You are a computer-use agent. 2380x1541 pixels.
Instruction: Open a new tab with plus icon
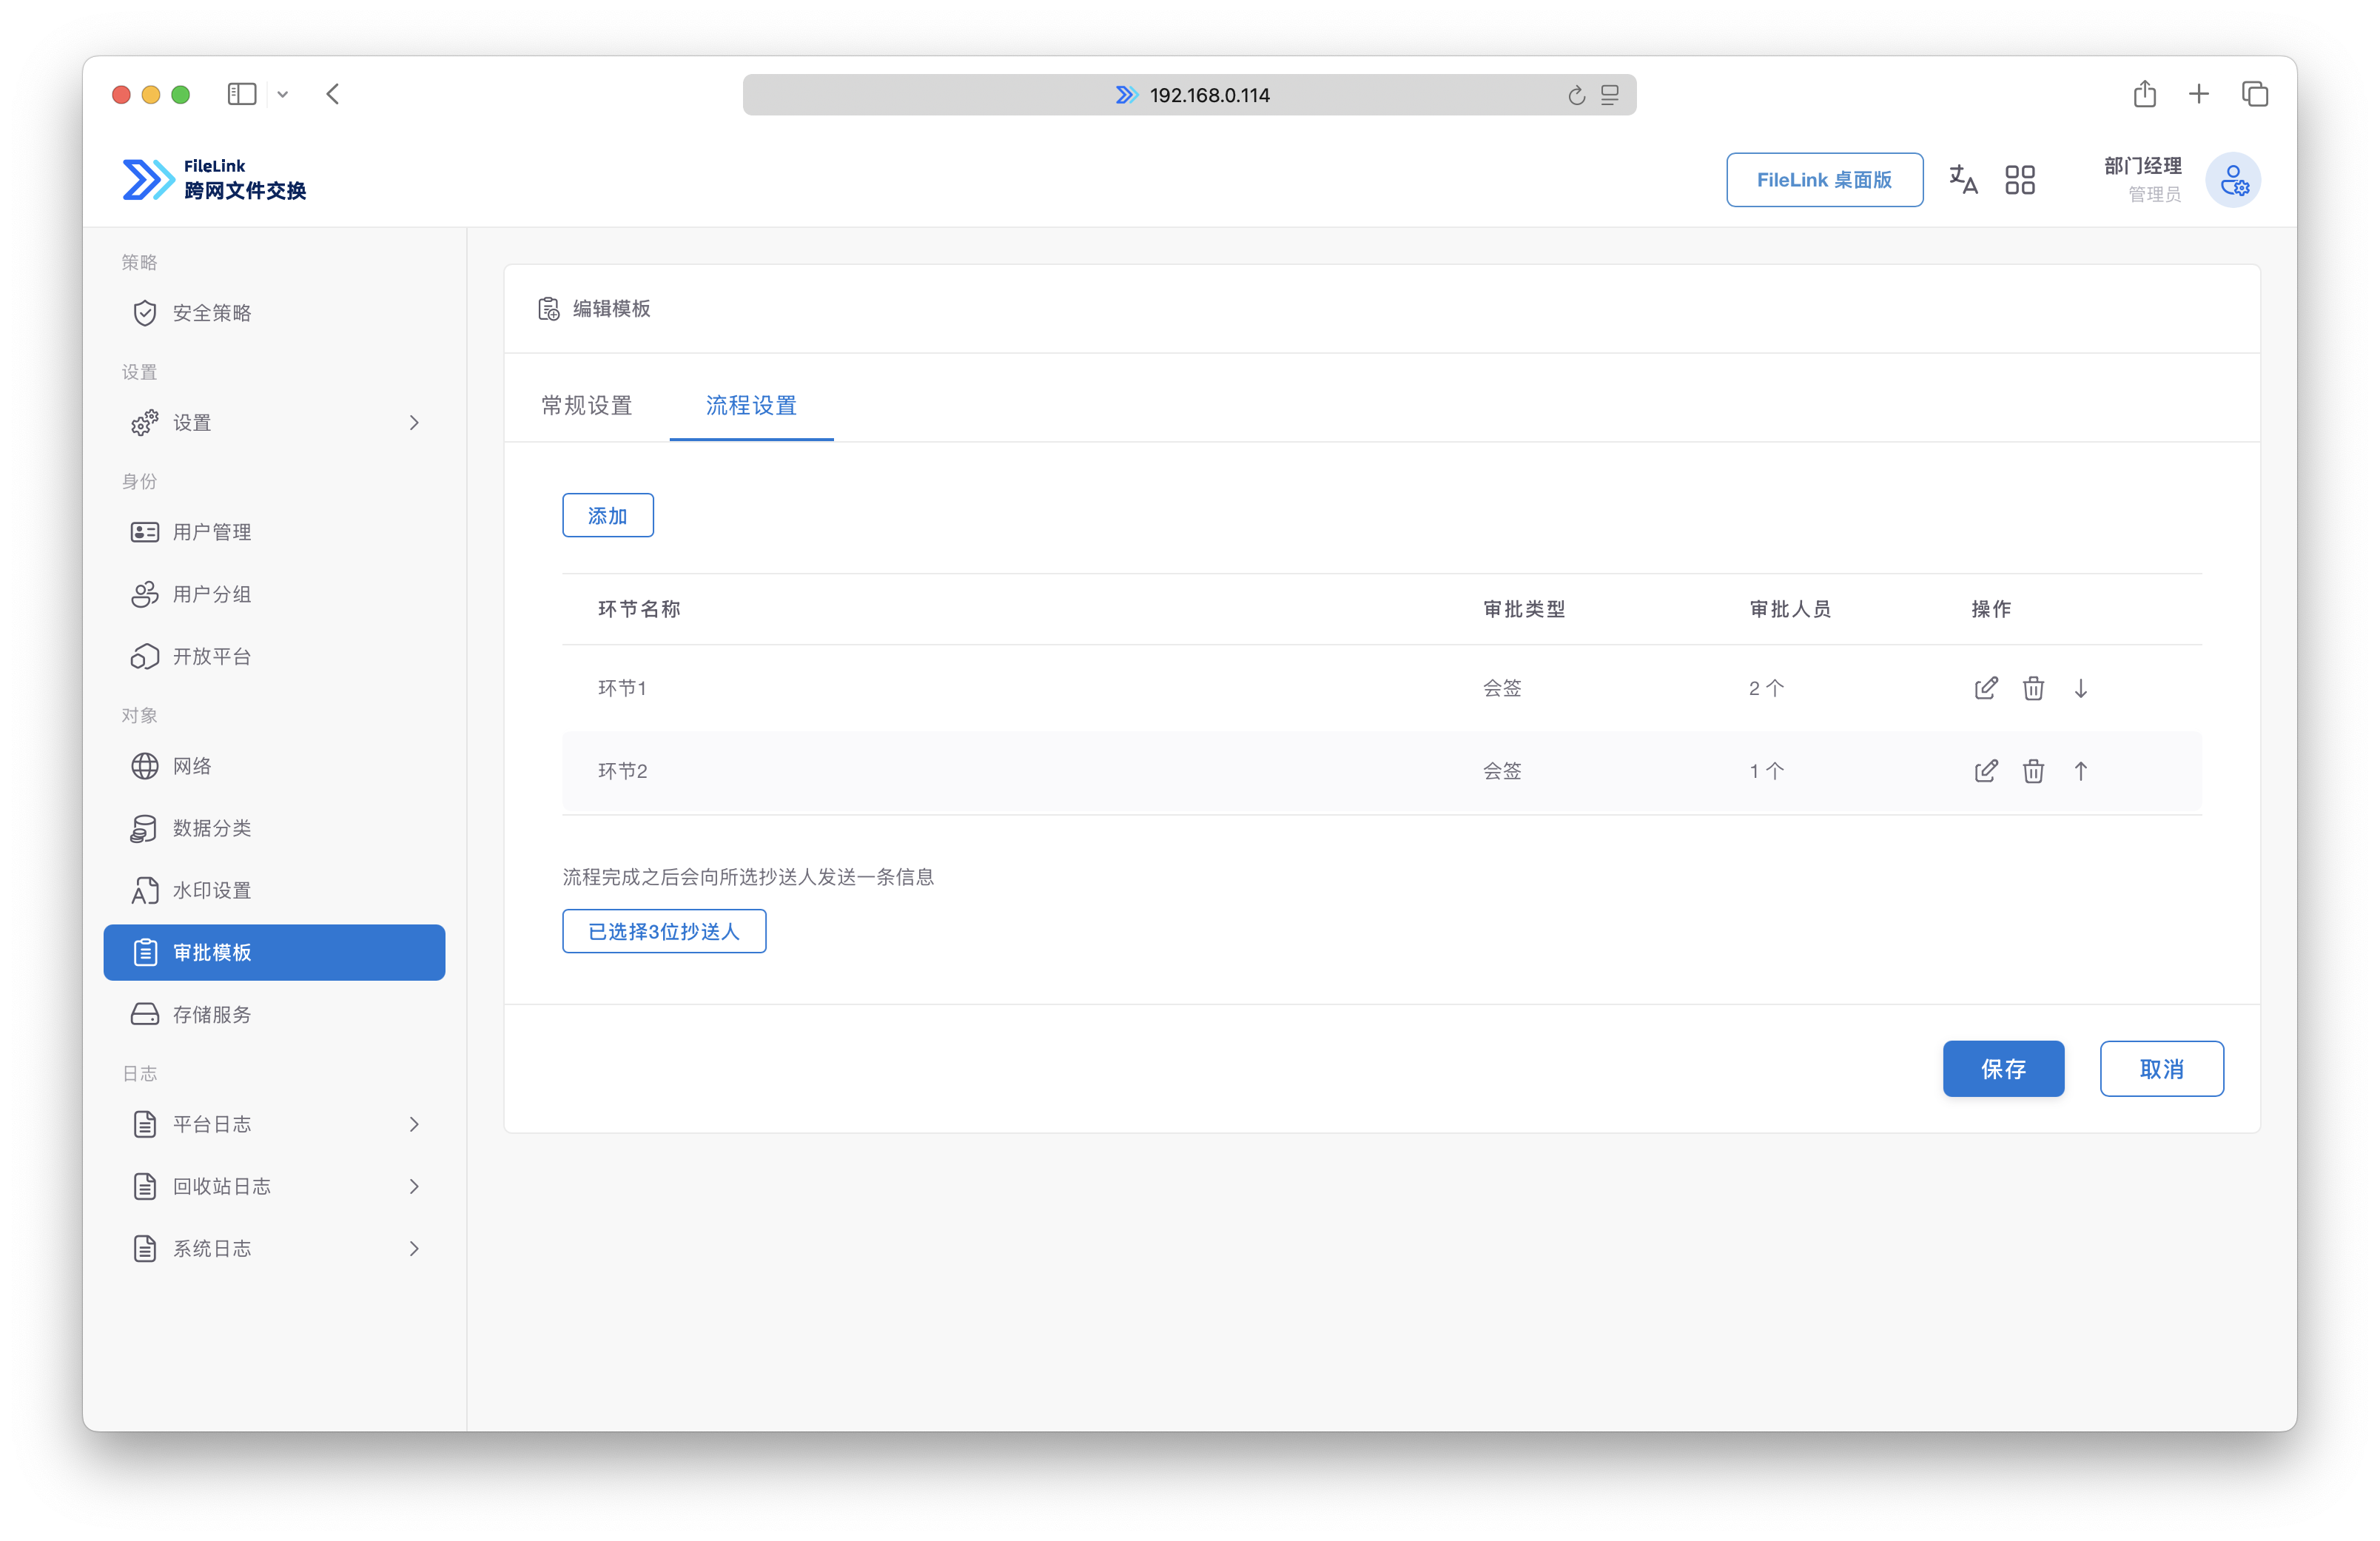pos(2198,94)
